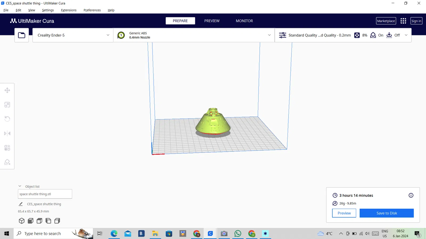Switch to the PREVIEW stage

tap(212, 21)
